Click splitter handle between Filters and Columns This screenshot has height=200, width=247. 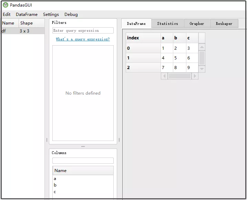83,146
